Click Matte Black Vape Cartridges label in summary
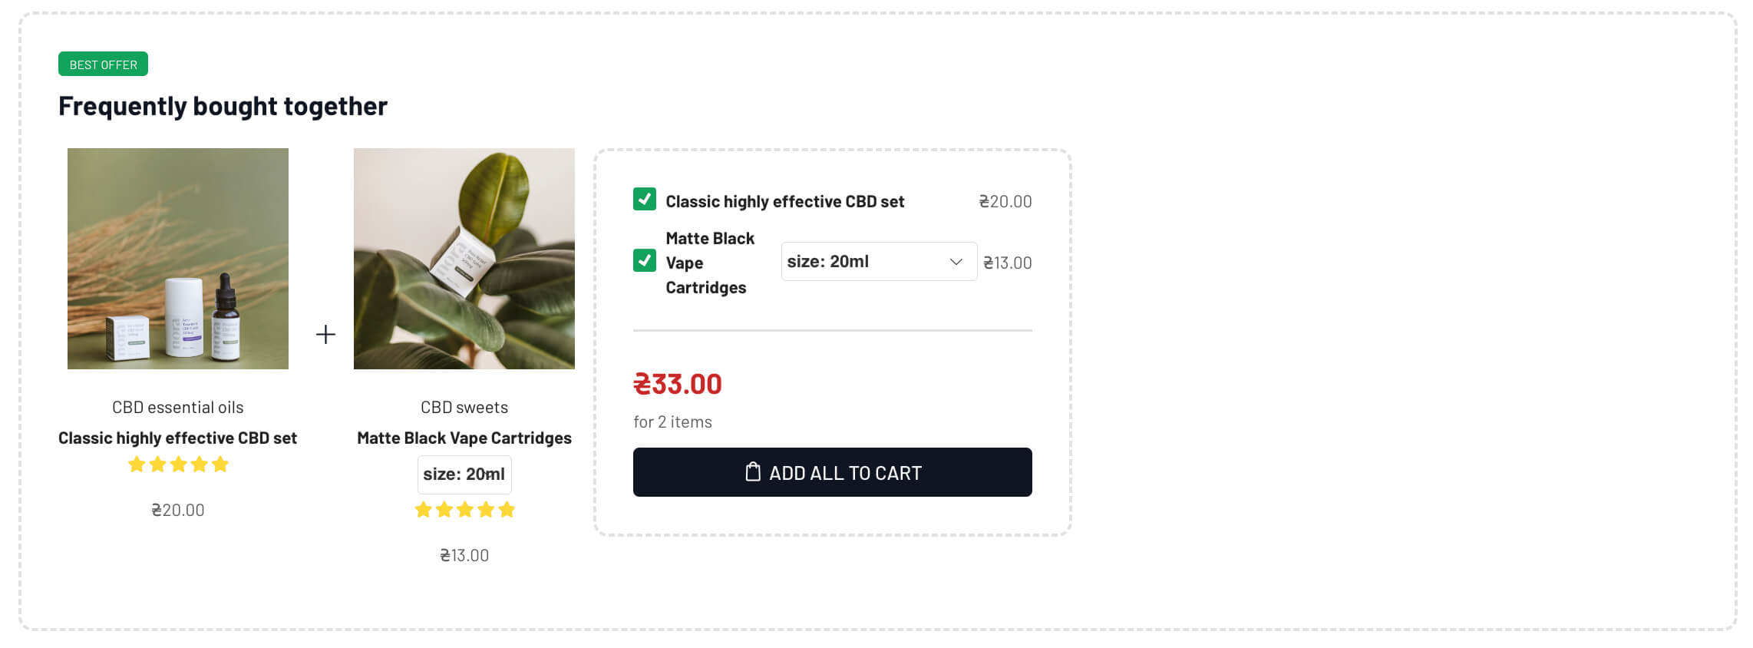The height and width of the screenshot is (648, 1753). [x=710, y=263]
